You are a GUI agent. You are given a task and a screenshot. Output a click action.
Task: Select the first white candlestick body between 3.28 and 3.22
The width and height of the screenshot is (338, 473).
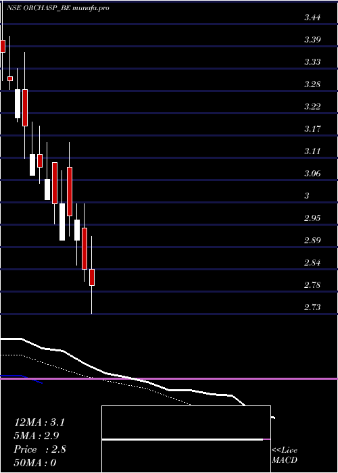[18, 103]
